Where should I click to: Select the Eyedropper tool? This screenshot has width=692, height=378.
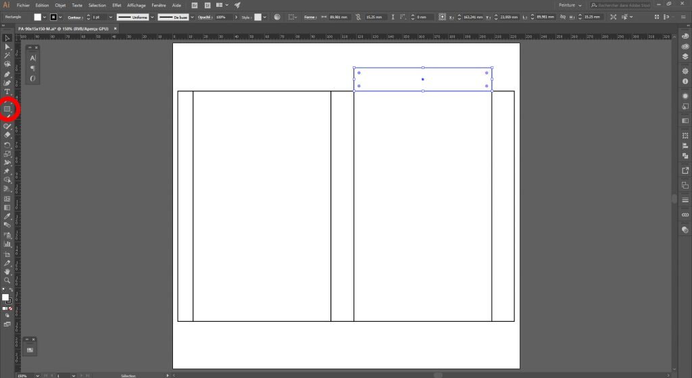pyautogui.click(x=7, y=216)
